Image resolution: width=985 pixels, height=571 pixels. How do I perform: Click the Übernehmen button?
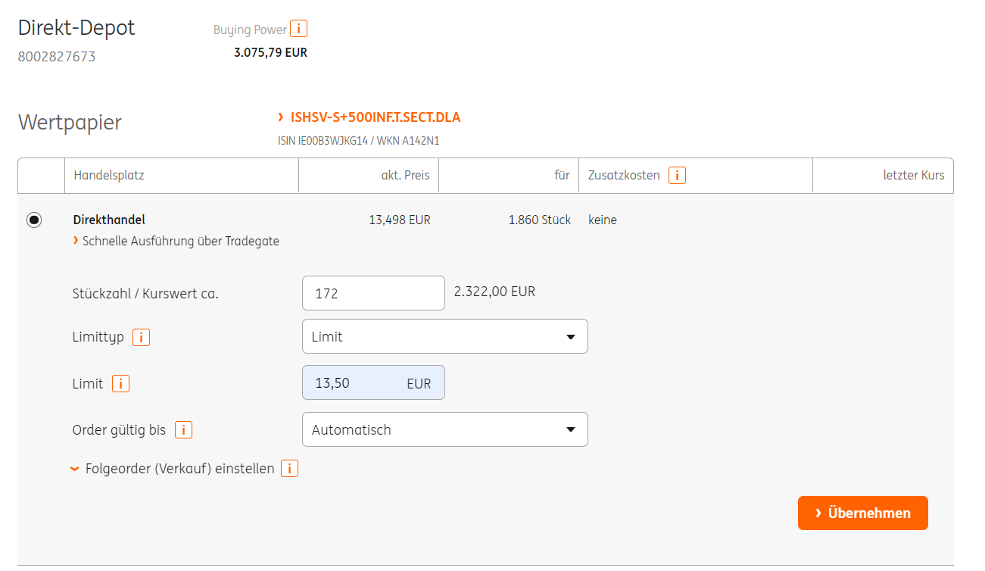coord(862,513)
